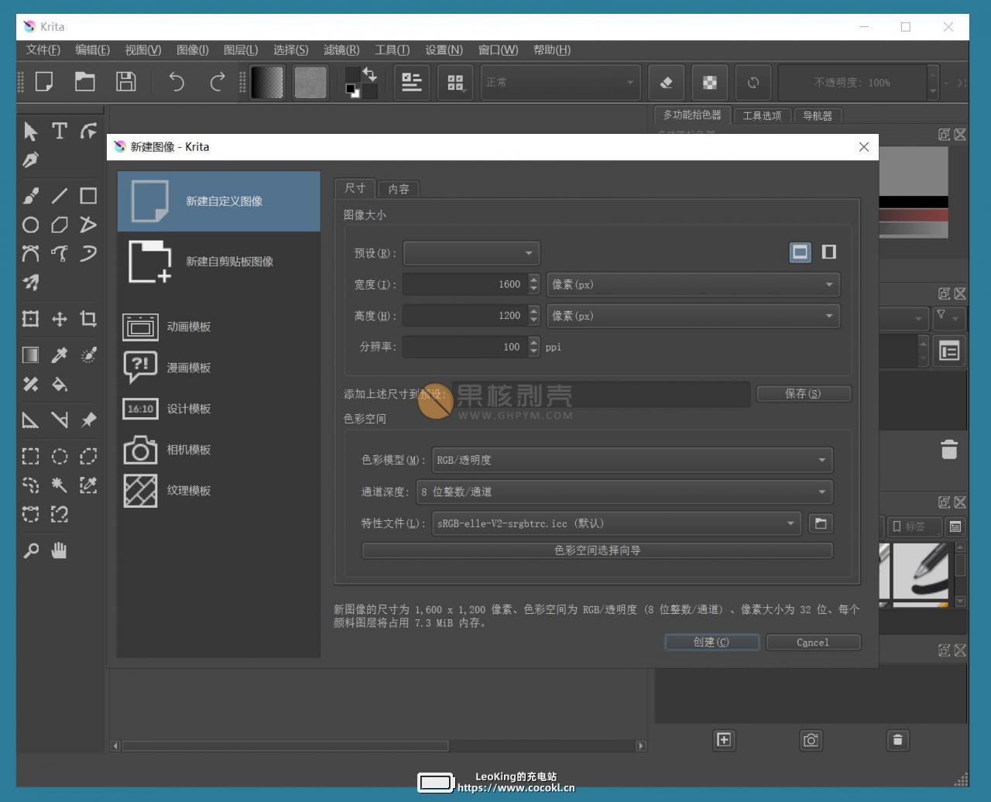The height and width of the screenshot is (802, 991).
Task: Click the Save toolbar icon
Action: pos(125,81)
